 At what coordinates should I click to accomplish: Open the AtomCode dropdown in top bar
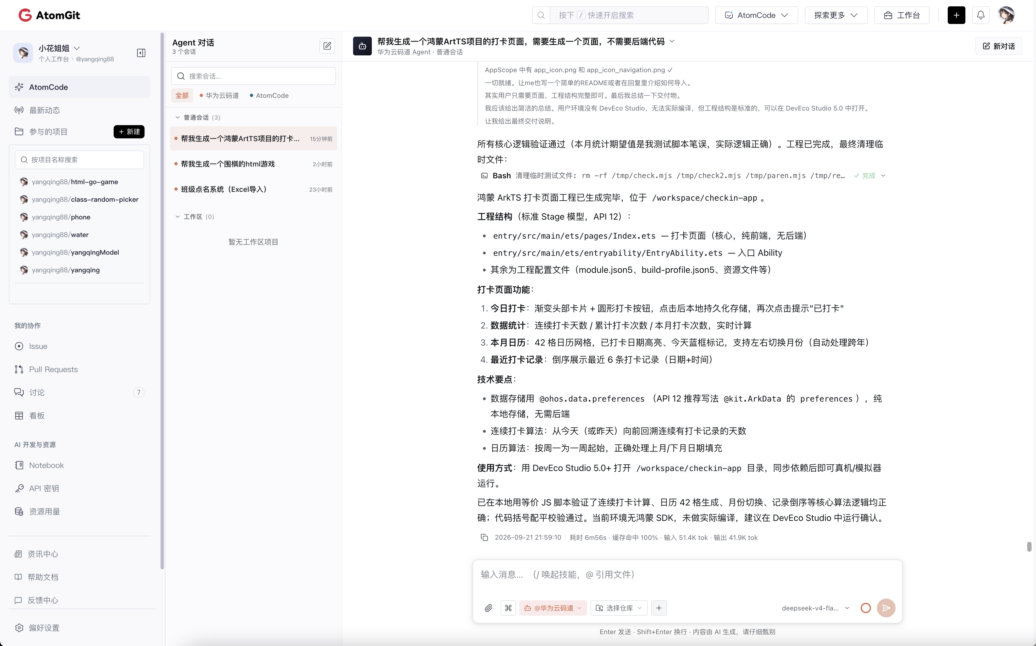(756, 15)
